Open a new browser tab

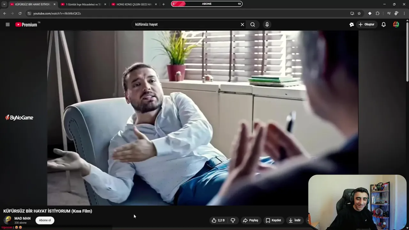coord(164,4)
